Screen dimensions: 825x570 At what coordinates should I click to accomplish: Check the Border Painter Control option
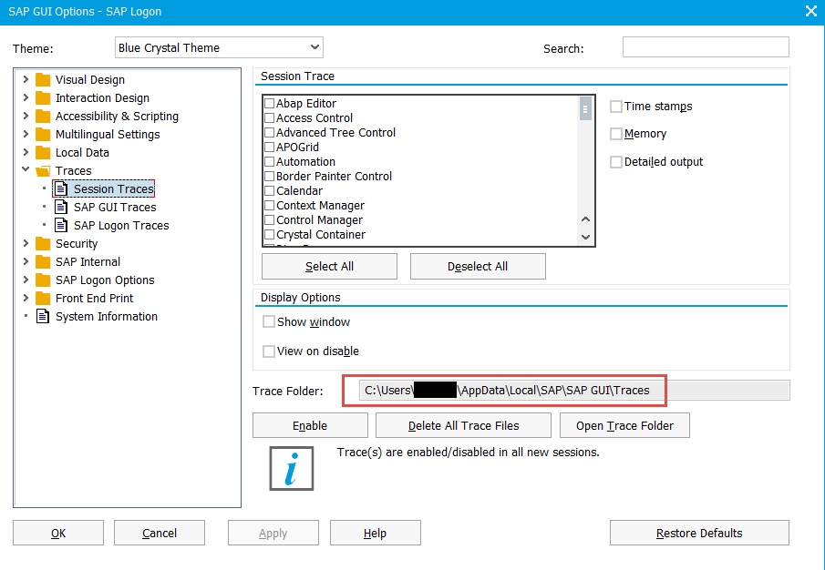270,177
